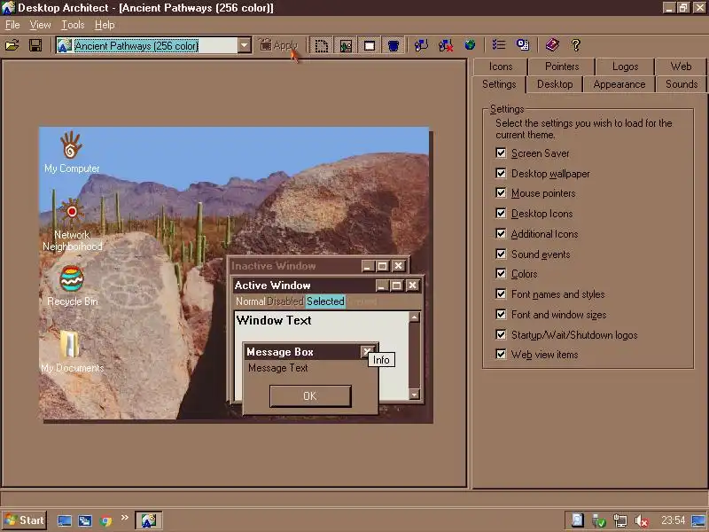Image resolution: width=709 pixels, height=532 pixels.
Task: Click the toolbar icon with red X
Action: point(446,45)
